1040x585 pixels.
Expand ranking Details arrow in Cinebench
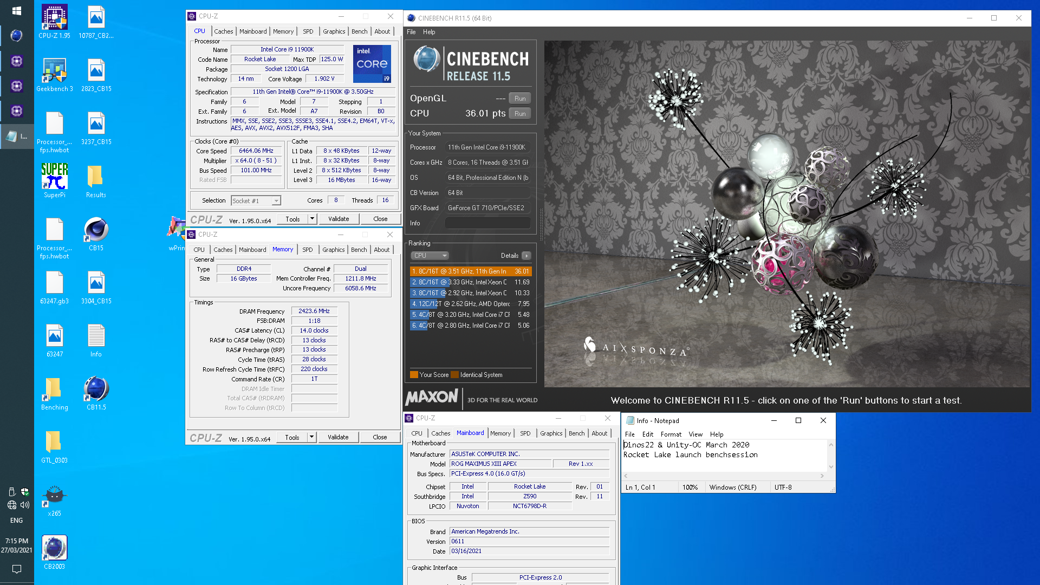click(526, 256)
